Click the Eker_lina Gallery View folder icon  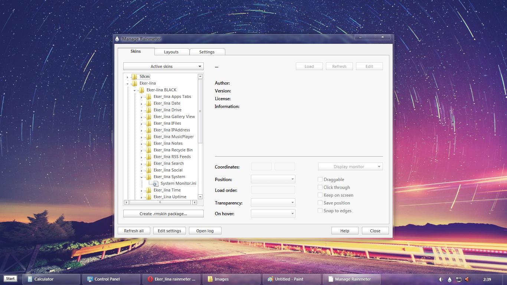[148, 117]
